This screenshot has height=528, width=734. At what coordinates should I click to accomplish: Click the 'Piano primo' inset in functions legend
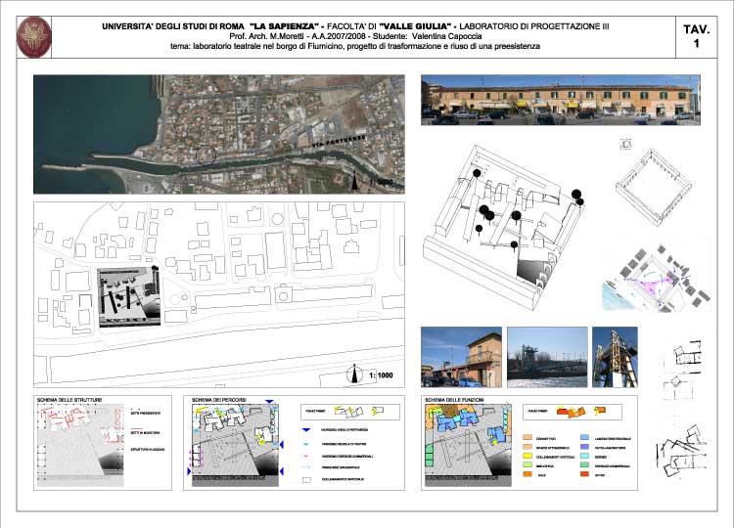(573, 412)
